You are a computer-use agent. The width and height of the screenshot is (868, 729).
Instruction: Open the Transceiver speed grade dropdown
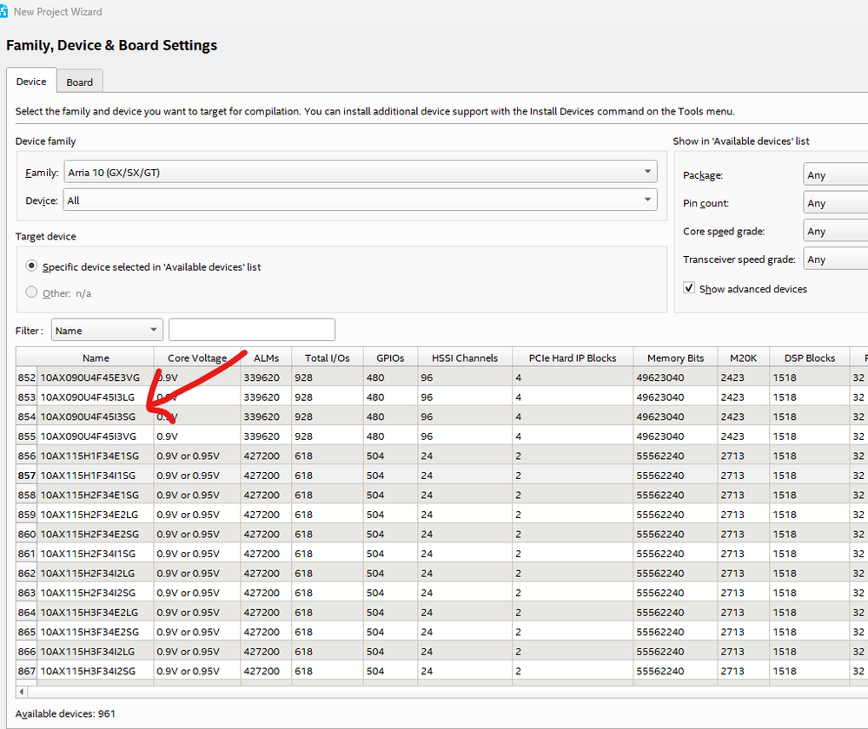click(835, 259)
